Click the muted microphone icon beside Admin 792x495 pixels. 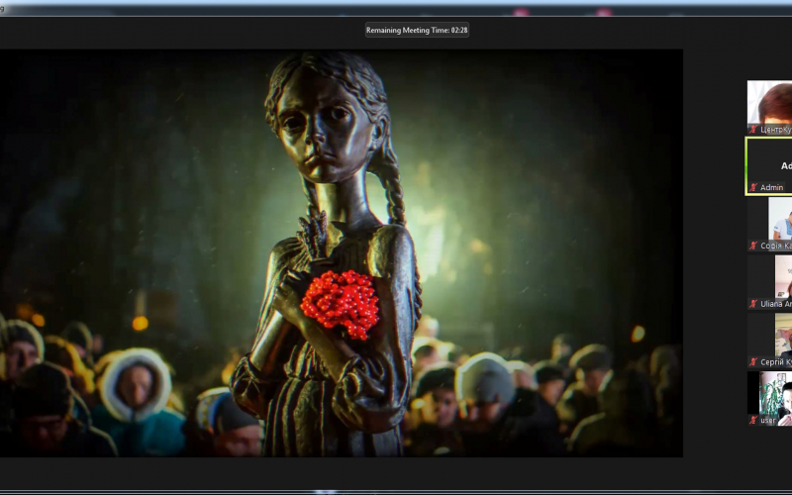pyautogui.click(x=753, y=187)
